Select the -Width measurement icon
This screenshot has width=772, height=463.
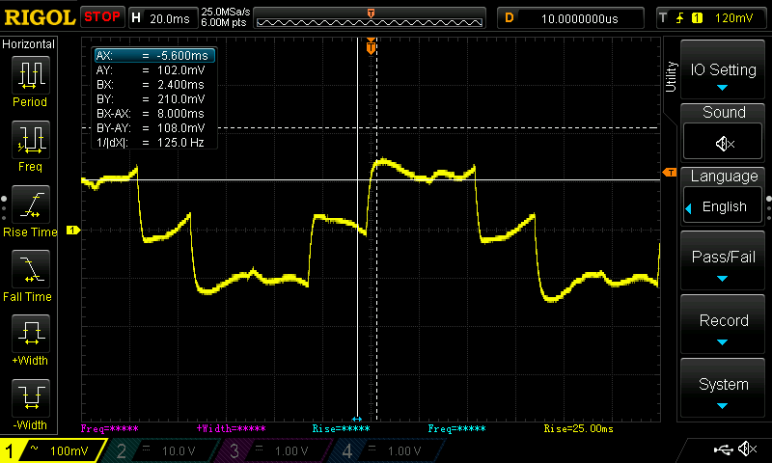(30, 399)
